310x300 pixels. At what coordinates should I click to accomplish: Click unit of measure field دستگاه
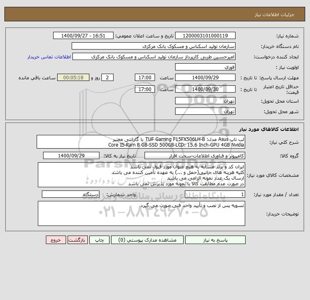[70, 194]
